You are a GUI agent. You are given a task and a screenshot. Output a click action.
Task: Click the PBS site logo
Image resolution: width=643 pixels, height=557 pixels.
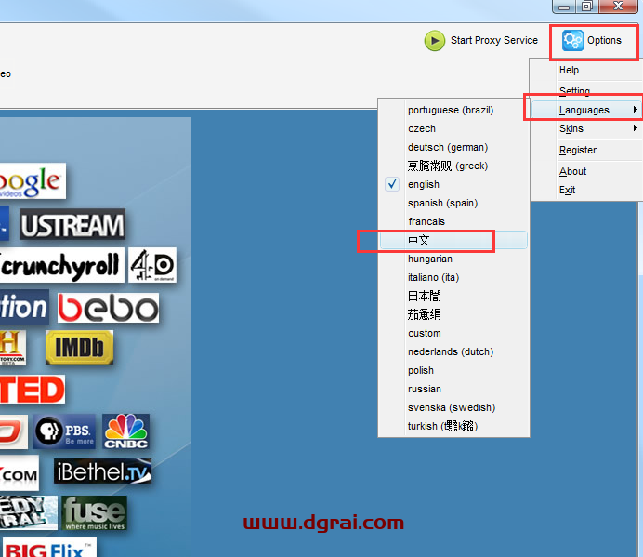click(x=64, y=431)
